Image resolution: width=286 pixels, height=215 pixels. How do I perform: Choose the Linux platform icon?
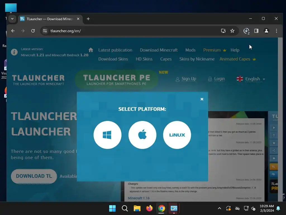click(x=177, y=135)
